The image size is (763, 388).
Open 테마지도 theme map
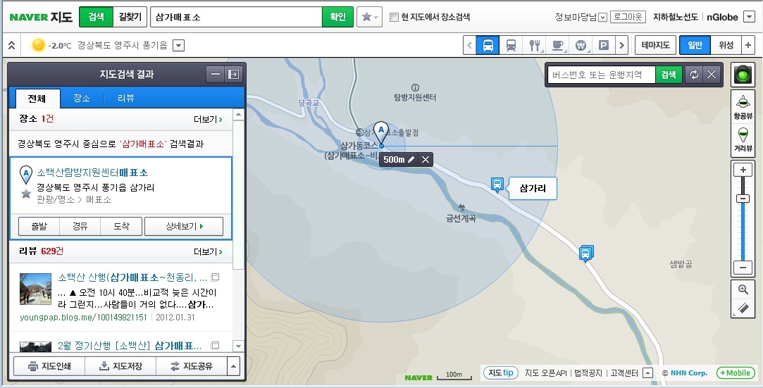point(655,45)
